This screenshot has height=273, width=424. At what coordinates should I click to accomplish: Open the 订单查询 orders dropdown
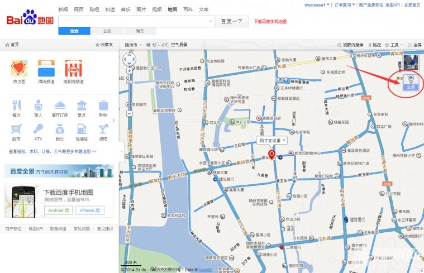click(x=345, y=5)
